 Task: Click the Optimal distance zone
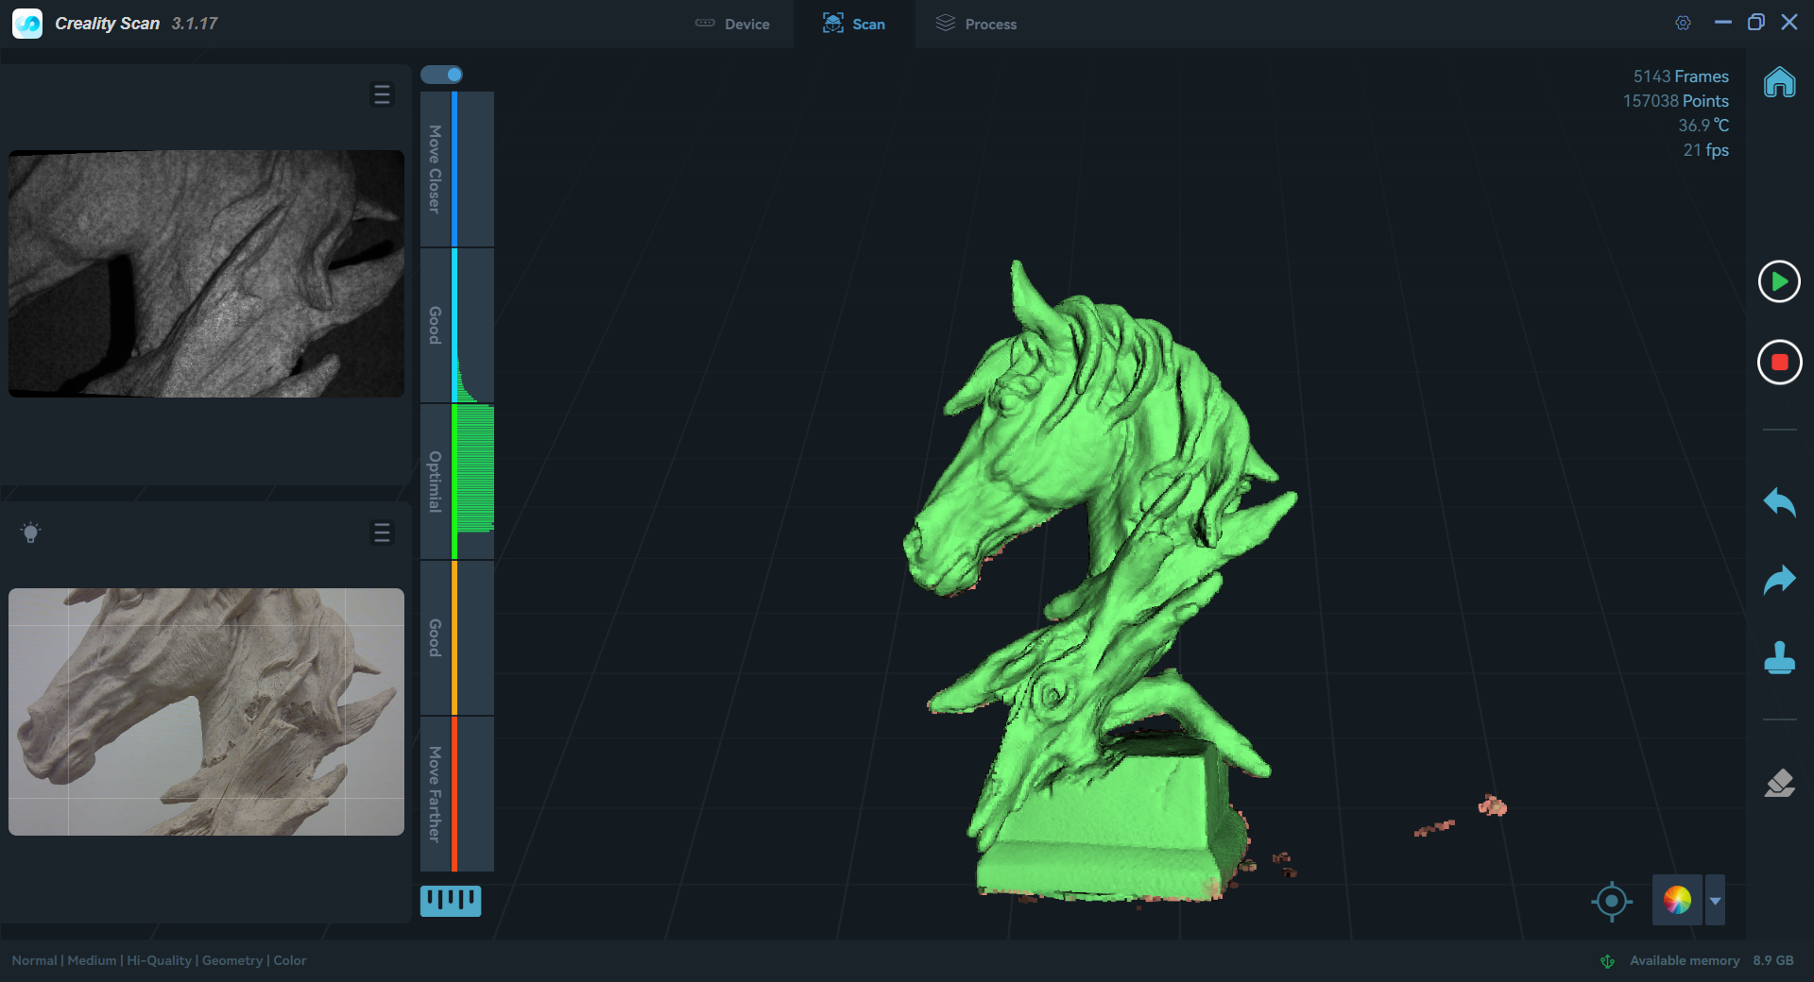[457, 482]
